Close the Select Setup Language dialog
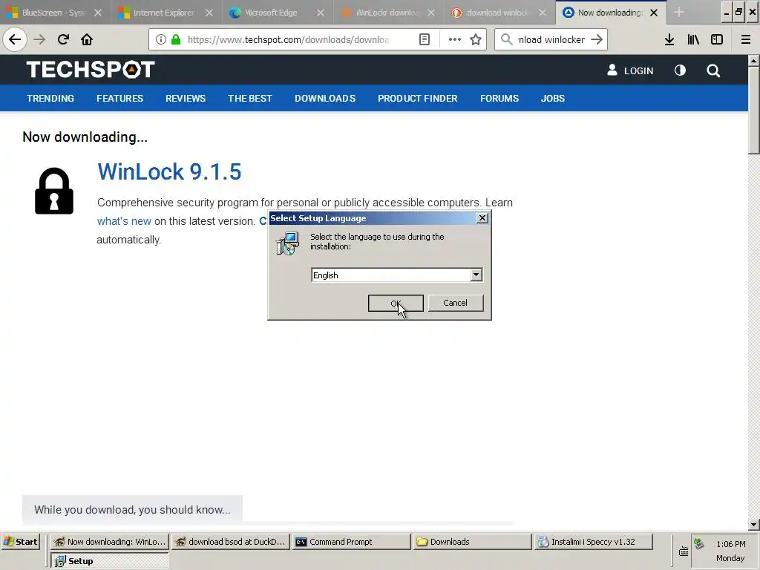Screen dimensions: 760x570 482,218
